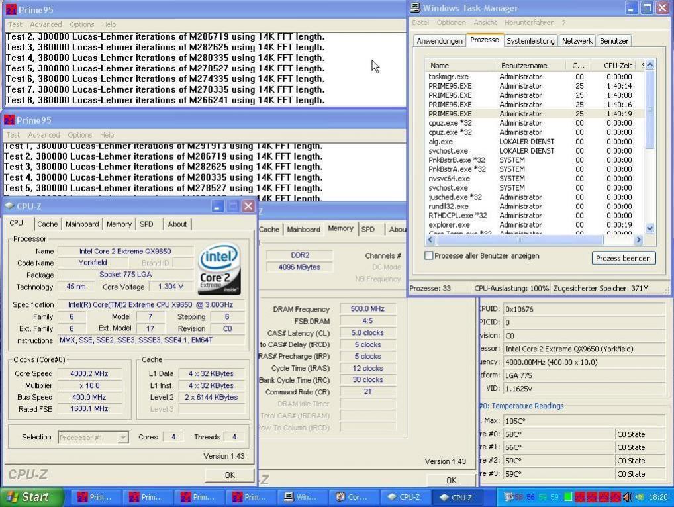Screen dimensions: 674x507
Task: Click the Windows Task-Manager title bar icon
Action: click(x=415, y=8)
